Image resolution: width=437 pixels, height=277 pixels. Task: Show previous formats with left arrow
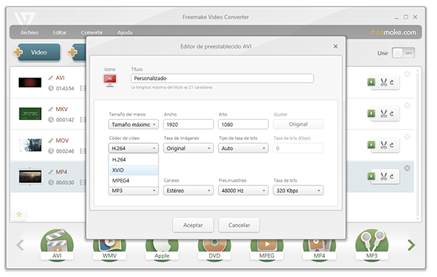point(20,245)
